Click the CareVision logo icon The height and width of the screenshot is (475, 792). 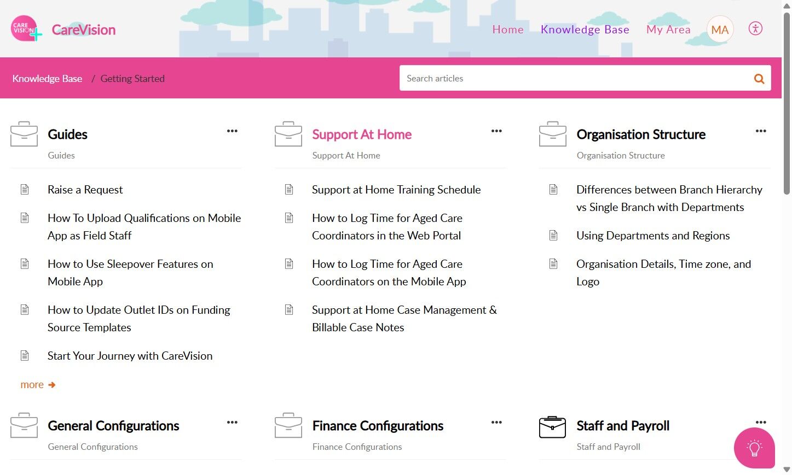(26, 28)
